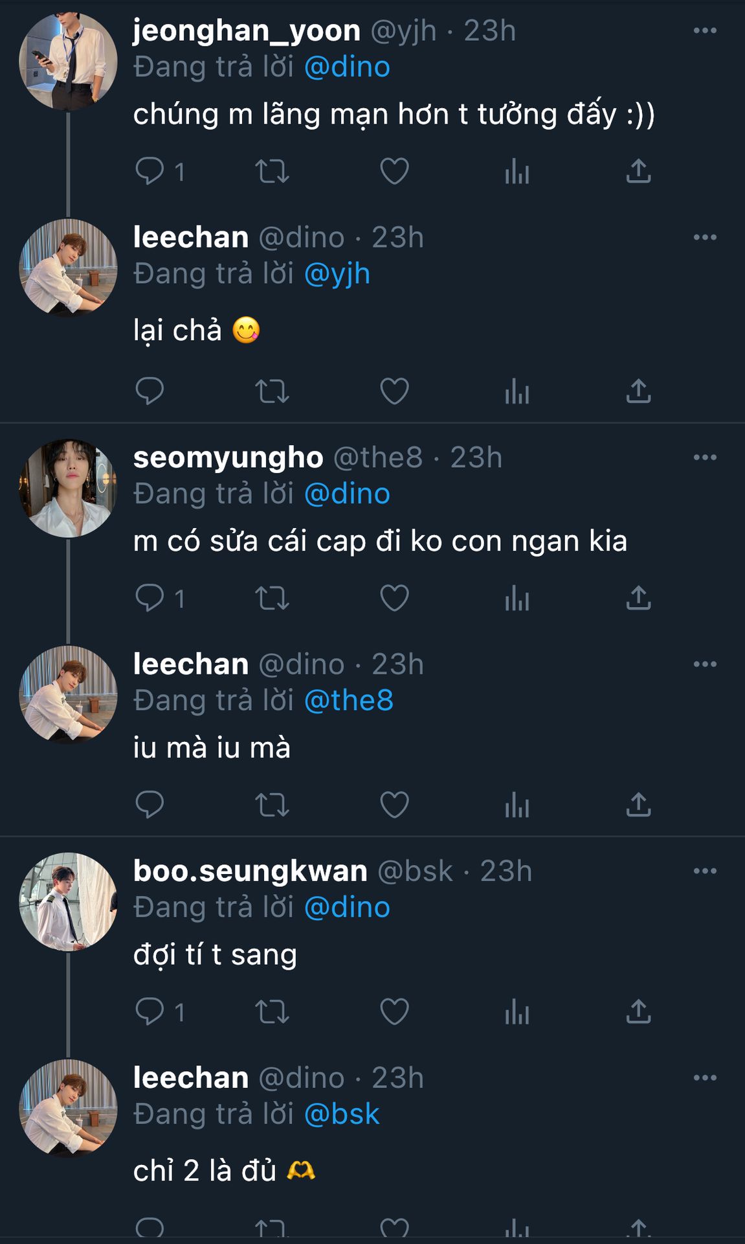View analytics on "iu mà iu mà" tweet

(517, 805)
